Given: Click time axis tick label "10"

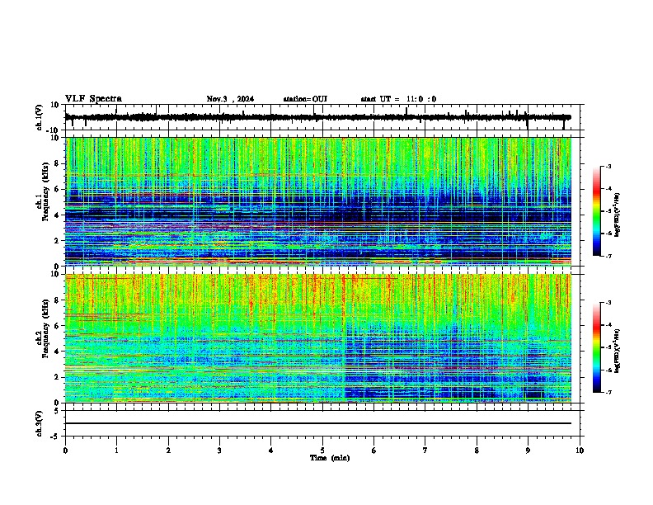Looking at the screenshot, I should coord(580,451).
